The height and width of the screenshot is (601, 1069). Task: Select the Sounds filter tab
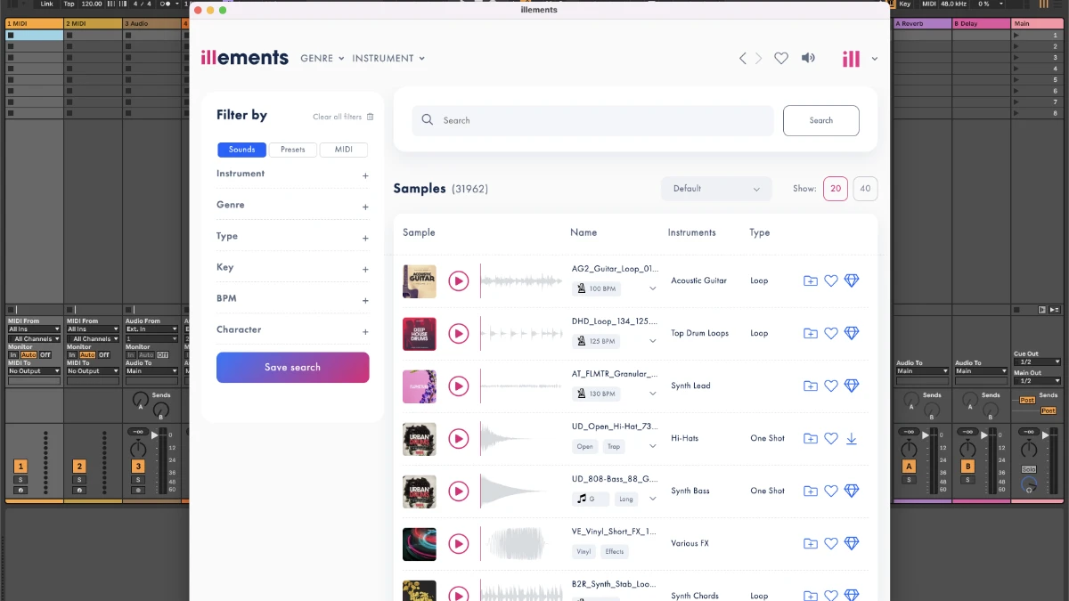[241, 150]
